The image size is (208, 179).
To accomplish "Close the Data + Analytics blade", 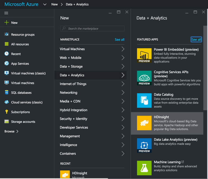I will pyautogui.click(x=204, y=12).
